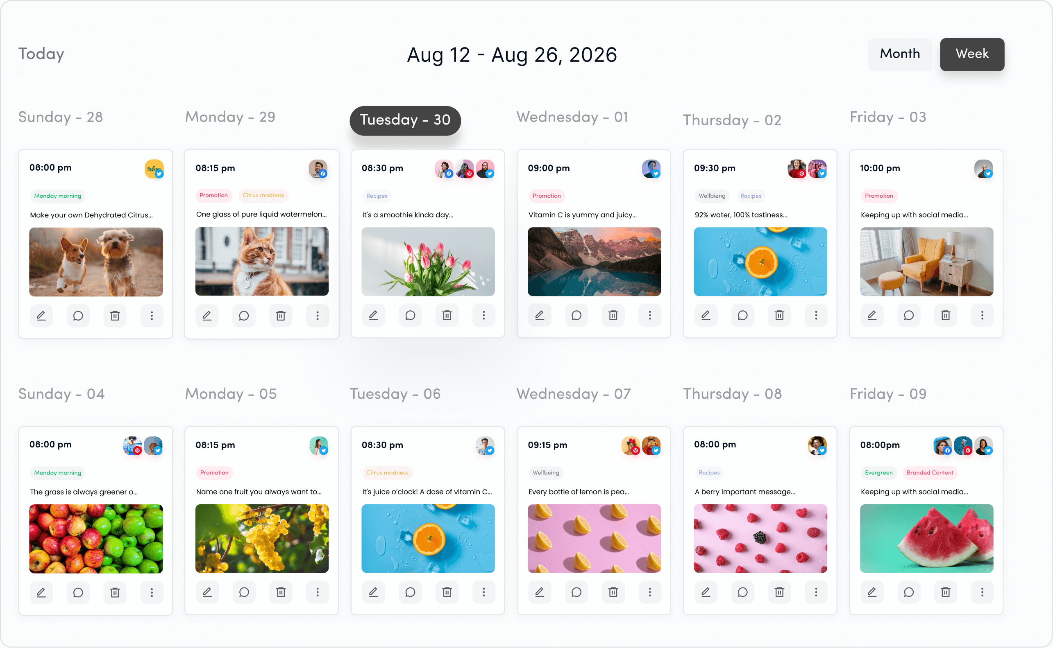
Task: Click the comment (speech bubble) icon on Thursday-02 post
Action: [742, 315]
